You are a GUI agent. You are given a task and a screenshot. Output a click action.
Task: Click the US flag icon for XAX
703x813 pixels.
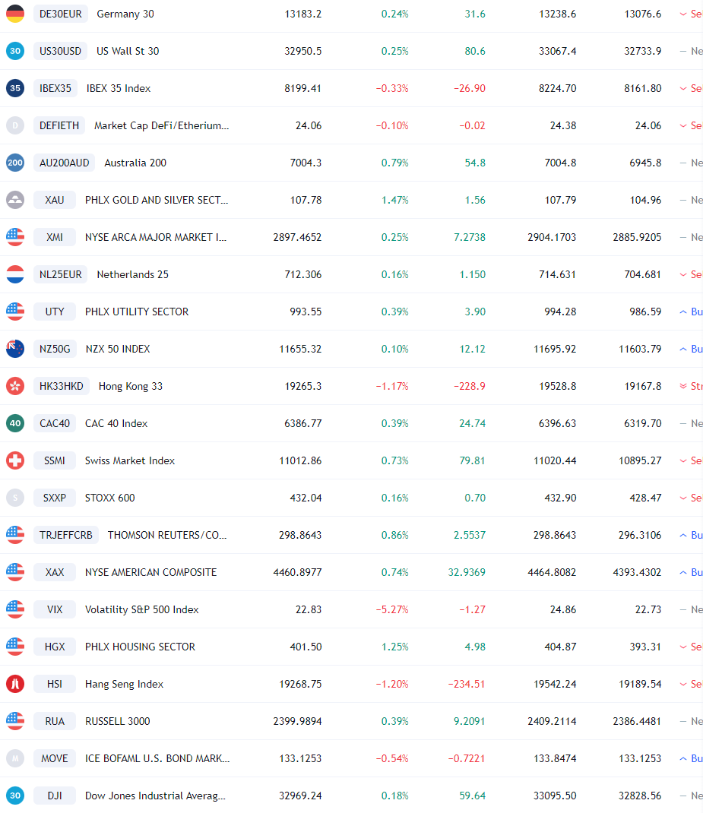tap(15, 572)
